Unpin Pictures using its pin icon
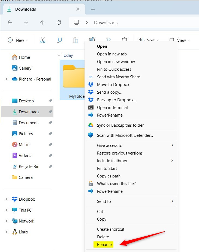 [x=50, y=134]
